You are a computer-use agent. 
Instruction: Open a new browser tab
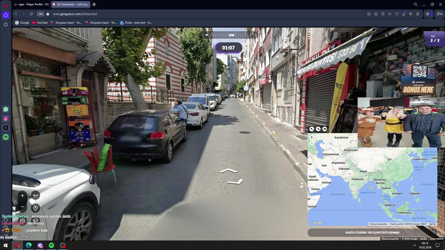[x=94, y=5]
